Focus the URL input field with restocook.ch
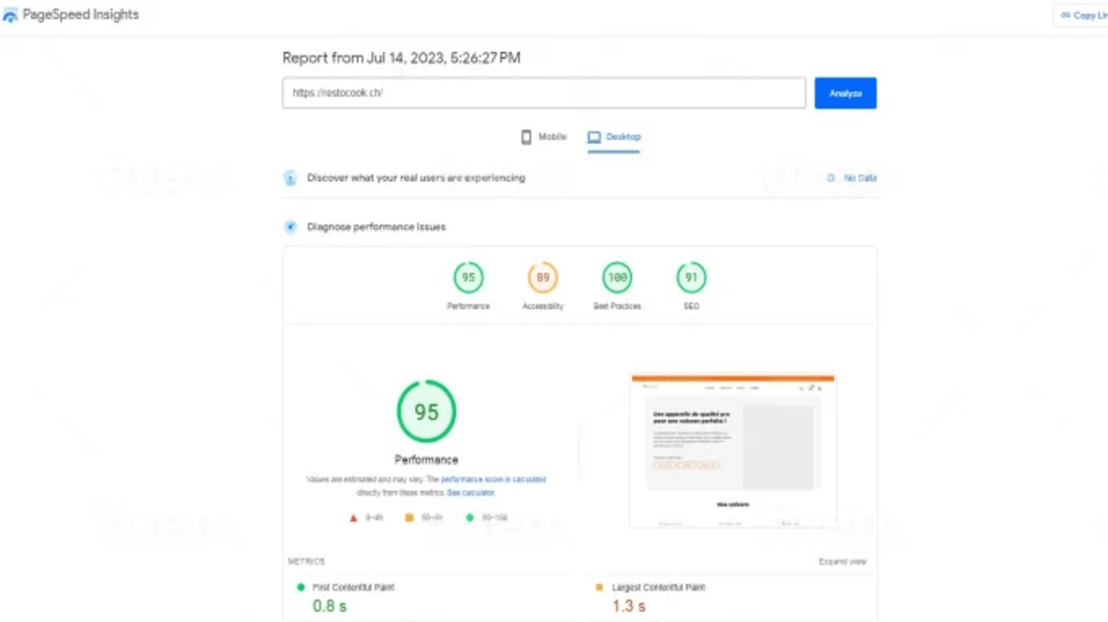 coord(543,93)
